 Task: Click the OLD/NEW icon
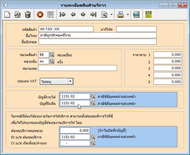tap(148, 15)
